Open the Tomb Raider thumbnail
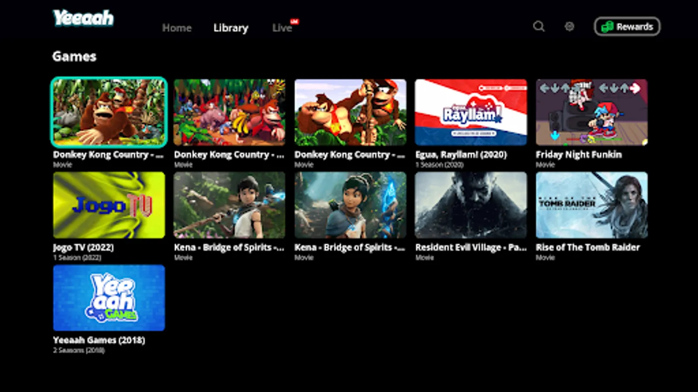 coord(592,205)
